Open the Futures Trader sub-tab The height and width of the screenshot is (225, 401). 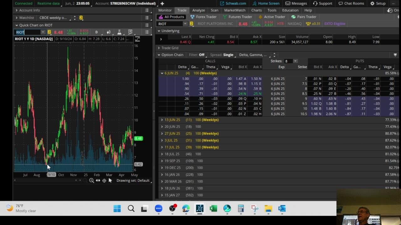click(x=237, y=17)
